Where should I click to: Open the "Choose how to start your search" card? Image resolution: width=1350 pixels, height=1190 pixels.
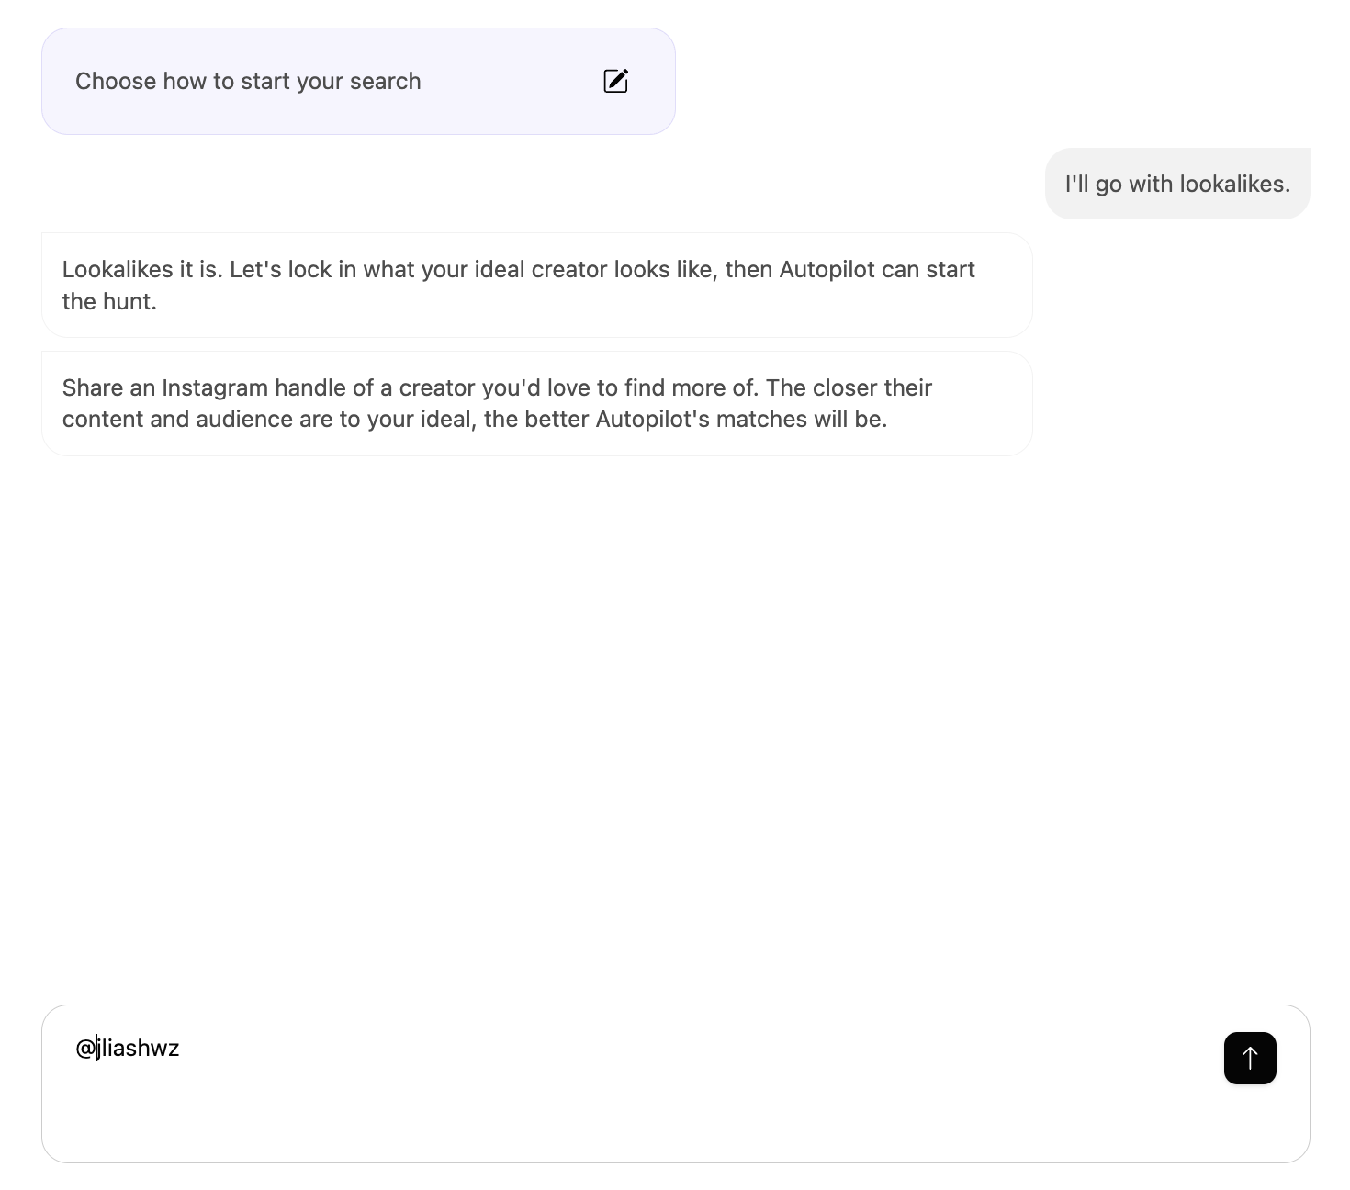coord(358,81)
